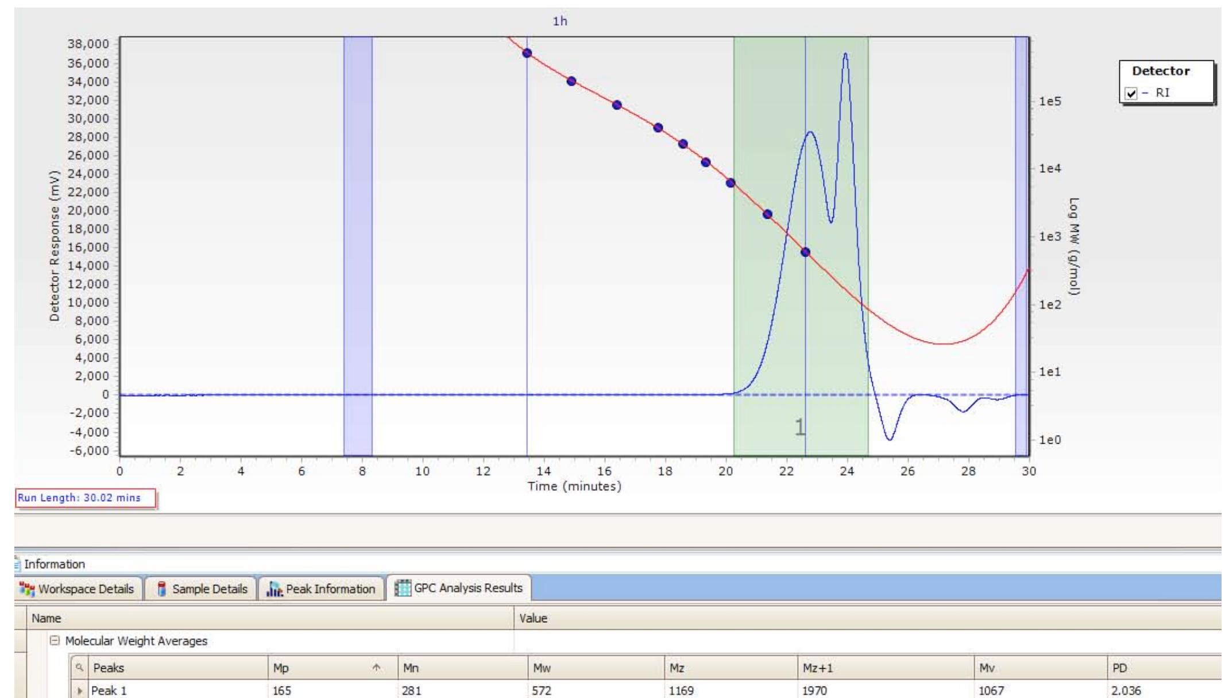Click the purple shaded region near 8 minutes

358,230
